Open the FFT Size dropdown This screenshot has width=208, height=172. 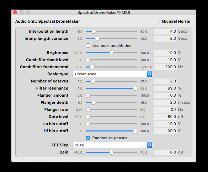(x=112, y=145)
